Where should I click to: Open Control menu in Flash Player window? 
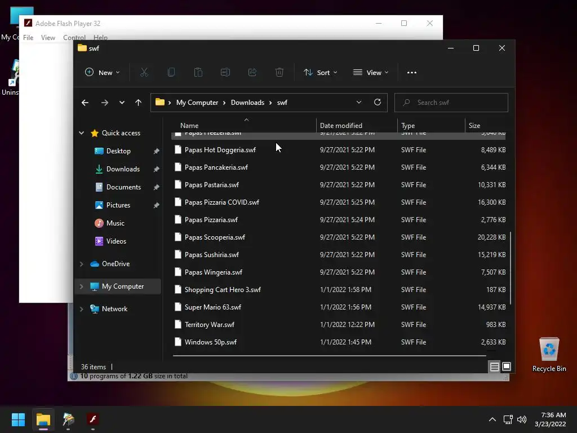click(74, 38)
